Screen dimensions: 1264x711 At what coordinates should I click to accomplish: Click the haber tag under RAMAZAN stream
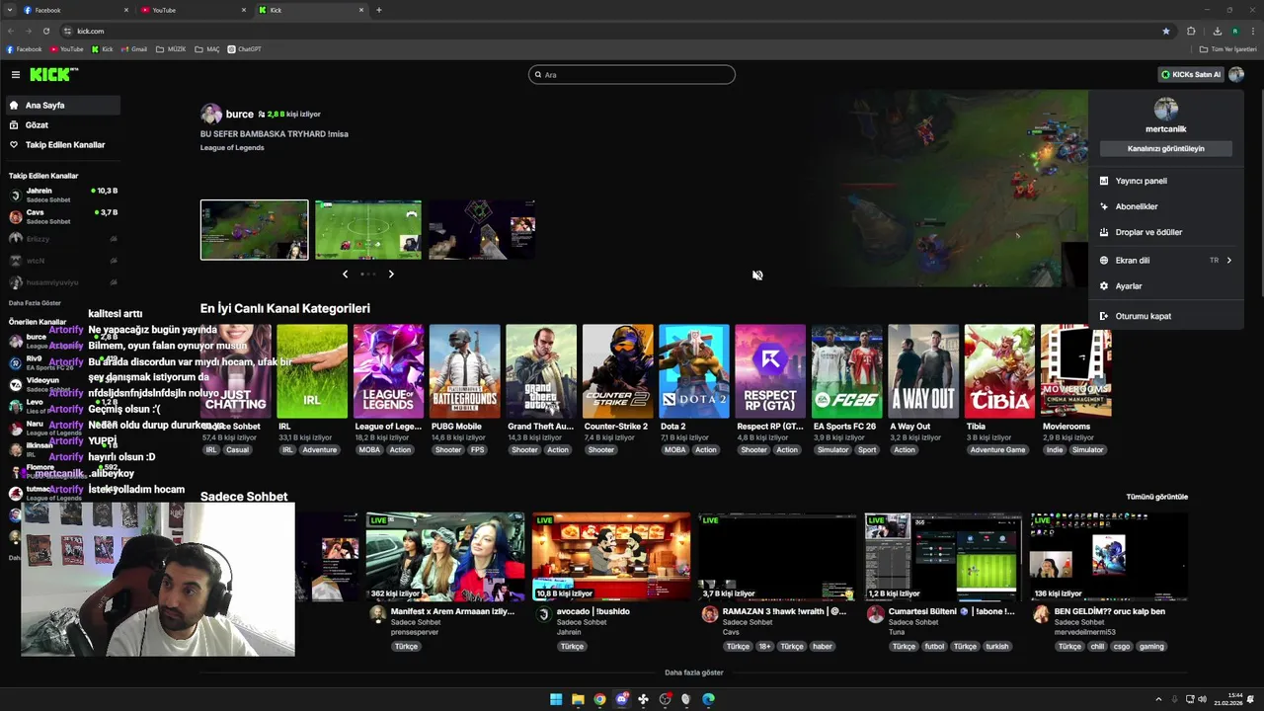(823, 647)
